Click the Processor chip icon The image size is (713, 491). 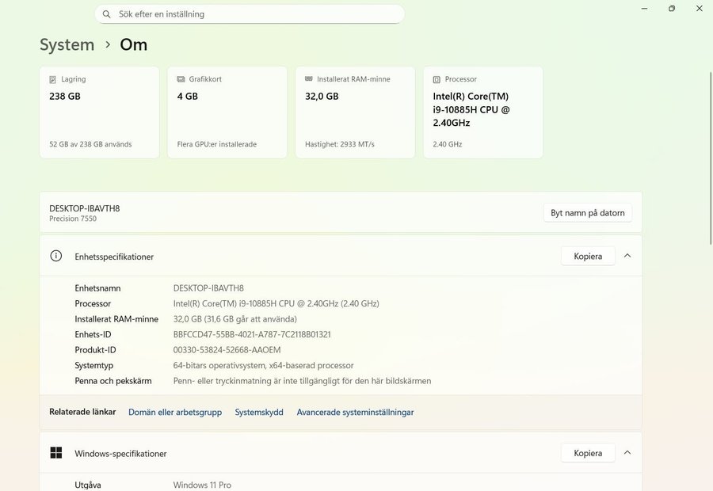tap(437, 79)
